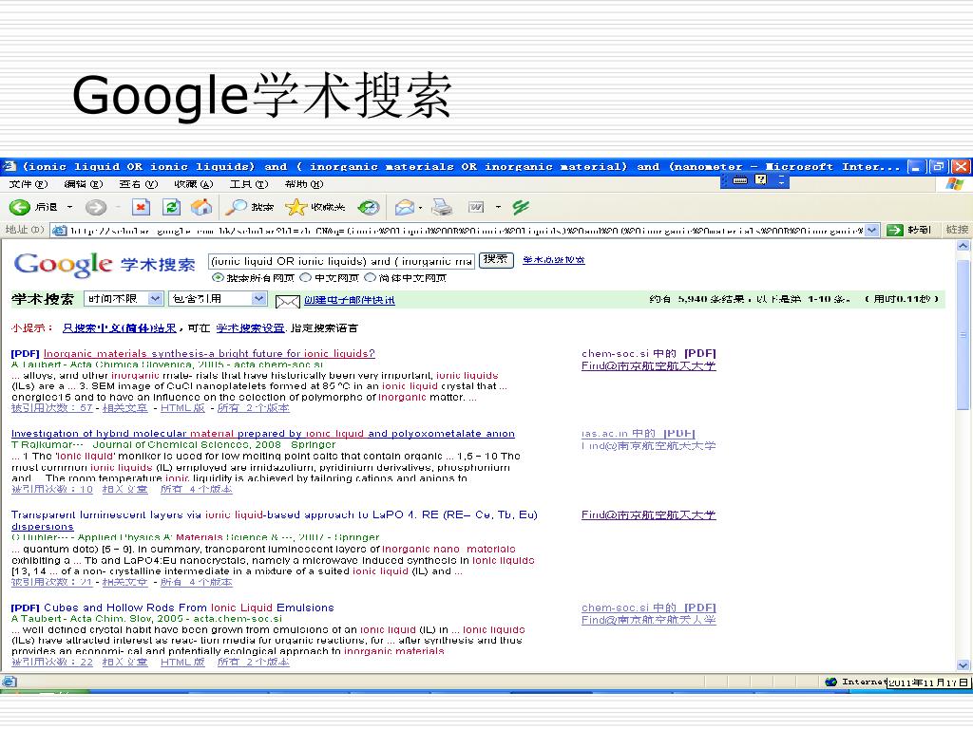
Task: Click the green Go arrow button
Action: click(894, 230)
